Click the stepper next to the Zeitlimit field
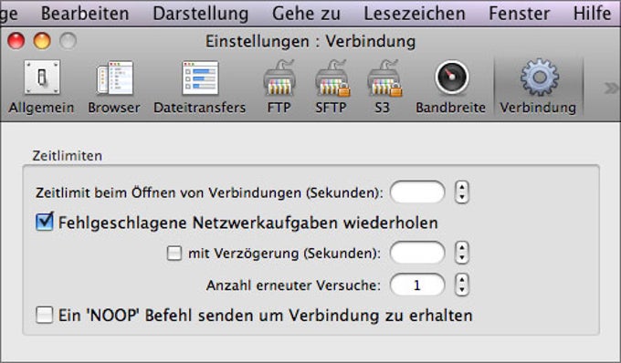 click(462, 192)
